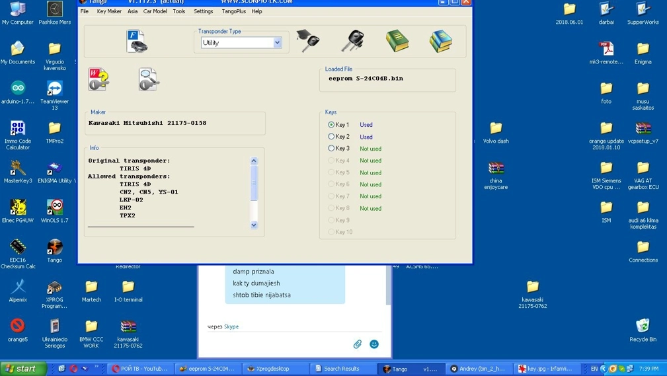Open orange5 desktop icon
The height and width of the screenshot is (376, 667).
pyautogui.click(x=17, y=330)
